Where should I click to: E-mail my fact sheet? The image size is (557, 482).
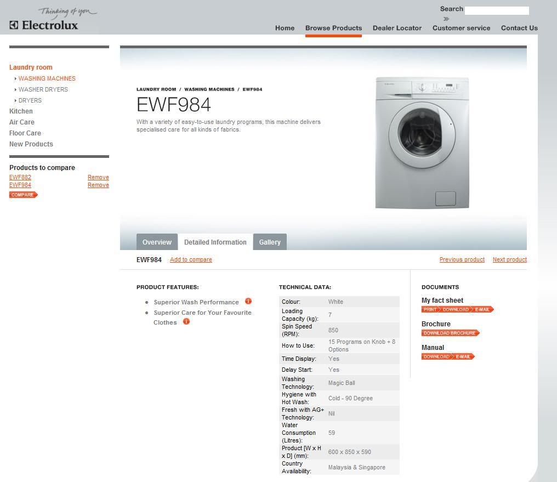point(483,309)
